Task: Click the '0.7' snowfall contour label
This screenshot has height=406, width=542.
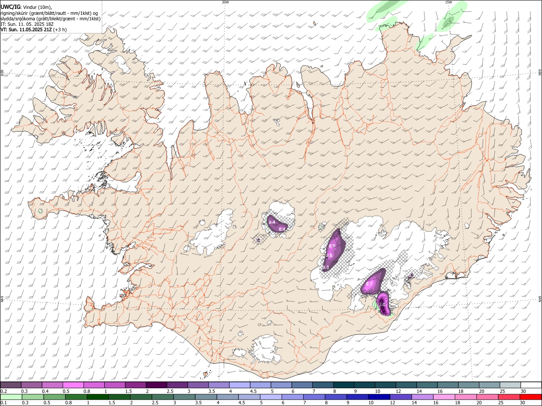Action: (369, 284)
